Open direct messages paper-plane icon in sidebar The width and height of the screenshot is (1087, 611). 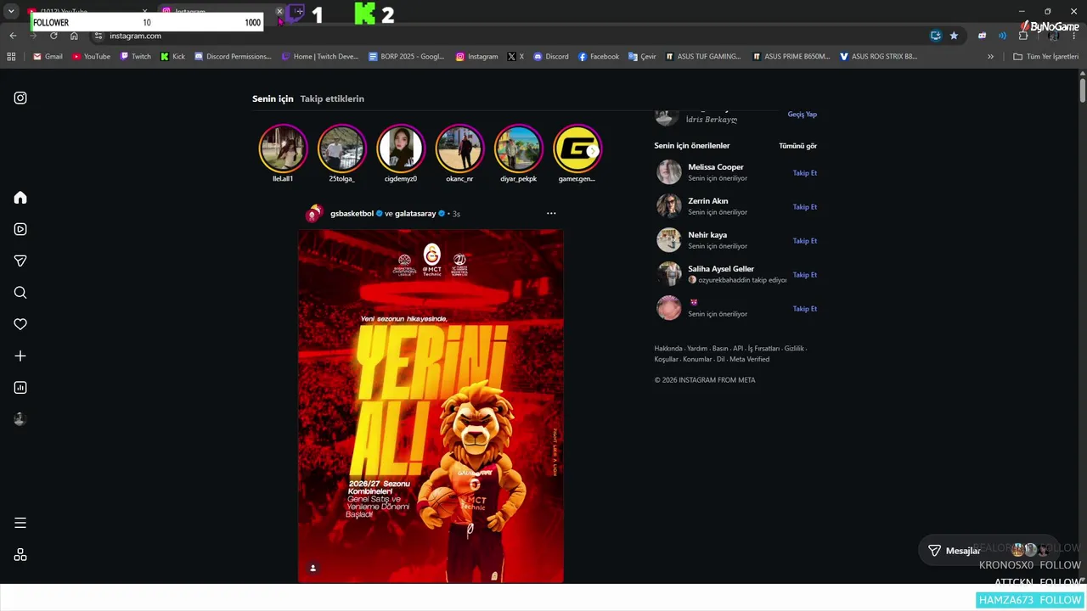coord(20,261)
